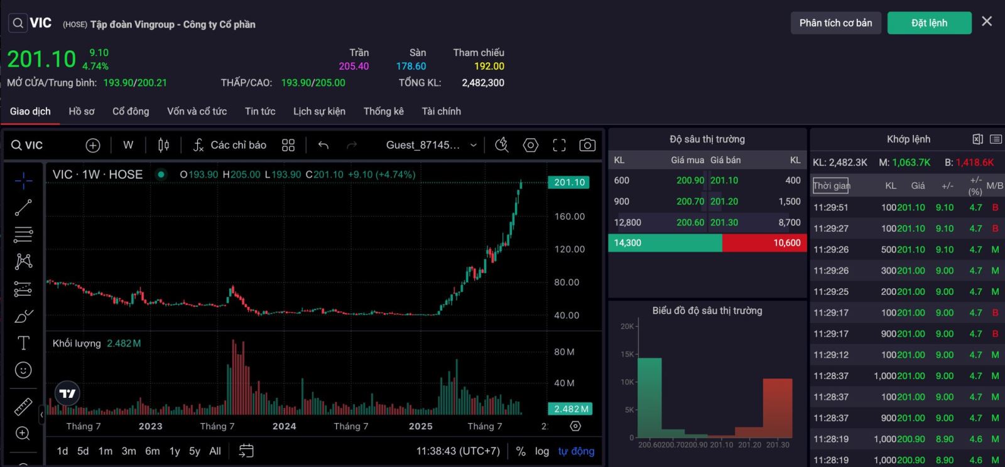Open the quick search icon in chart toolbar

[501, 145]
